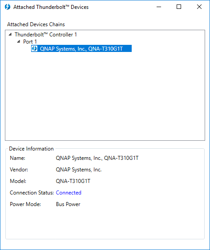Image resolution: width=210 pixels, height=250 pixels.
Task: Click the Power Mode label
Action: [25, 204]
